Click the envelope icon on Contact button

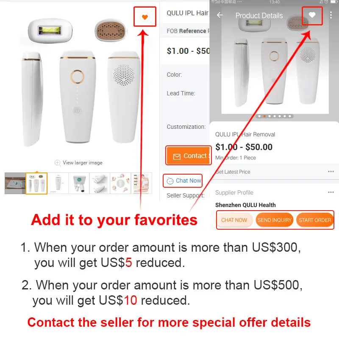point(177,156)
